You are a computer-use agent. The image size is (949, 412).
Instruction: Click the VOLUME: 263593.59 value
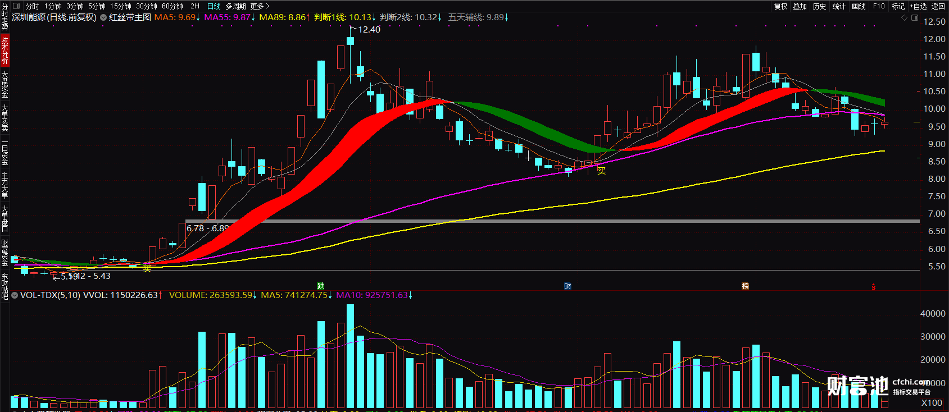pos(213,295)
